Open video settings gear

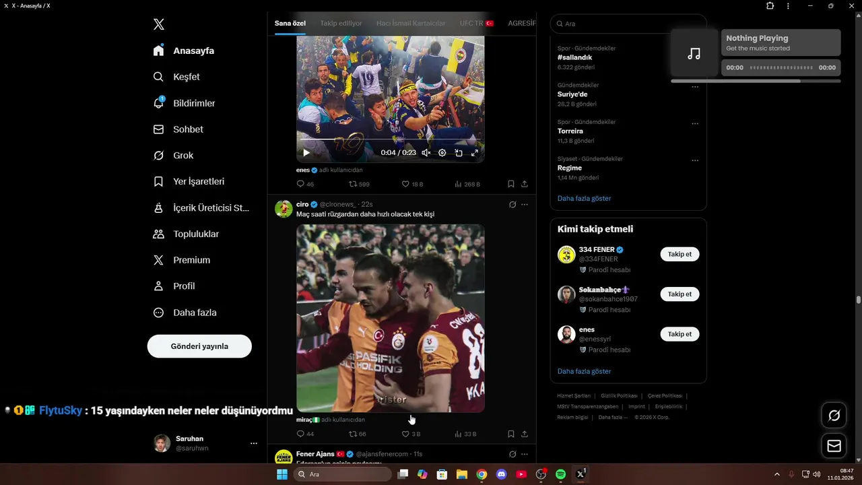pyautogui.click(x=442, y=153)
